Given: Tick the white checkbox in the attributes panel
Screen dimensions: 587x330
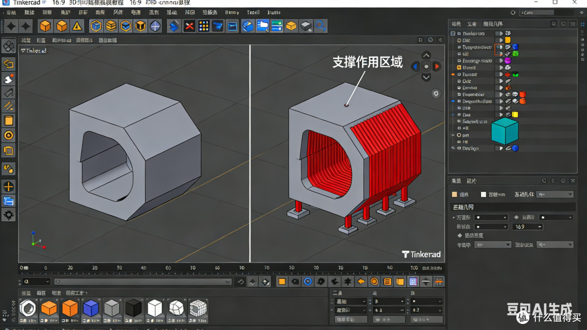Looking at the screenshot, I should pos(483,195).
